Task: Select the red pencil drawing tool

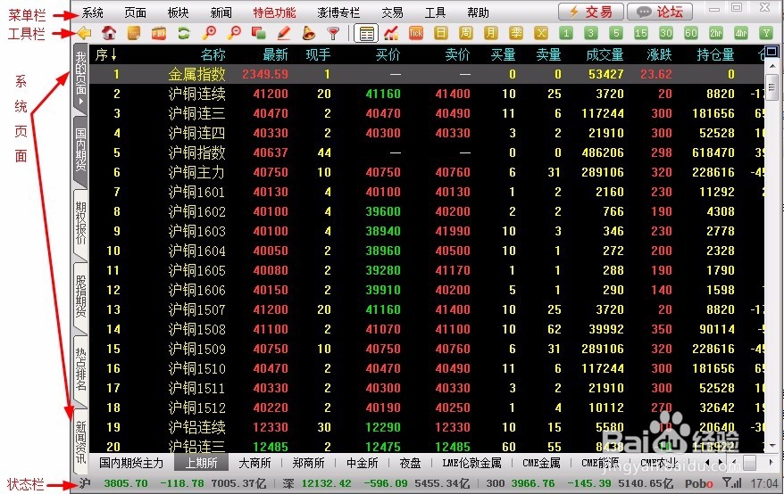Action: click(x=283, y=34)
